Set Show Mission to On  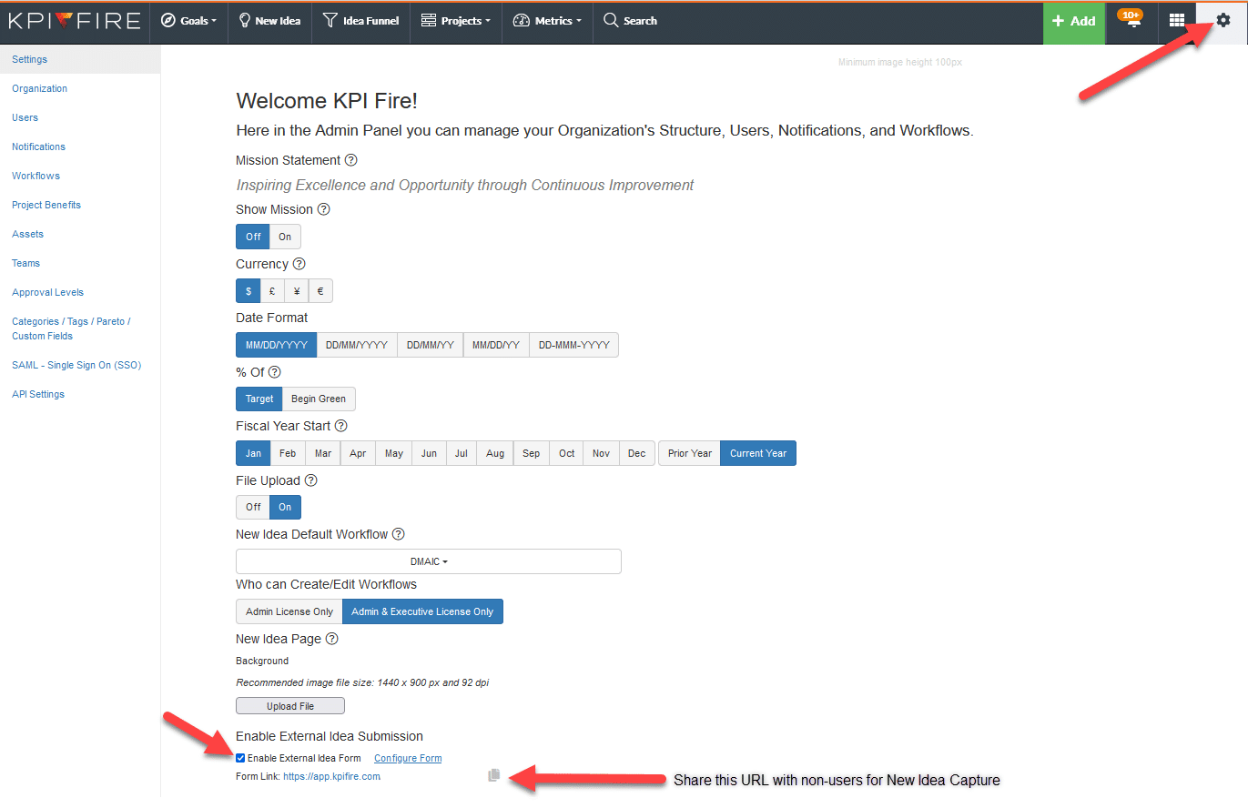click(x=285, y=237)
